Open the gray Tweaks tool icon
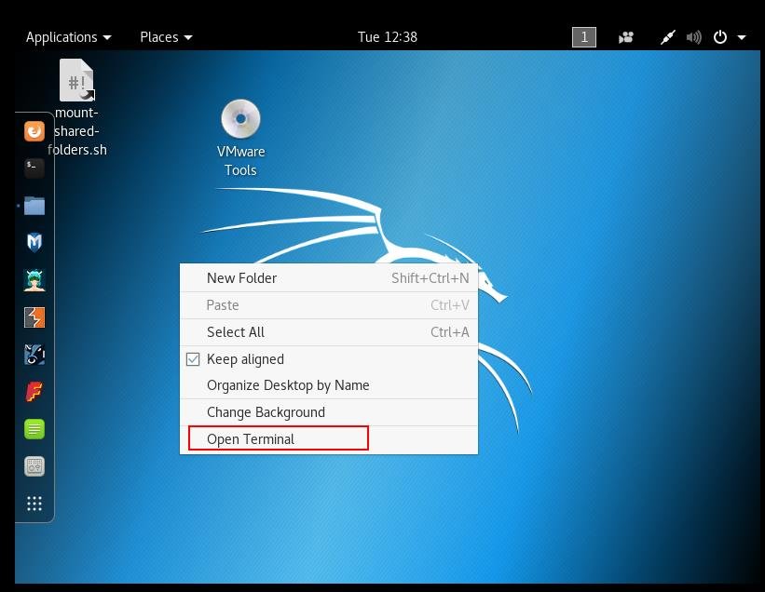This screenshot has height=592, width=765. pos(34,466)
